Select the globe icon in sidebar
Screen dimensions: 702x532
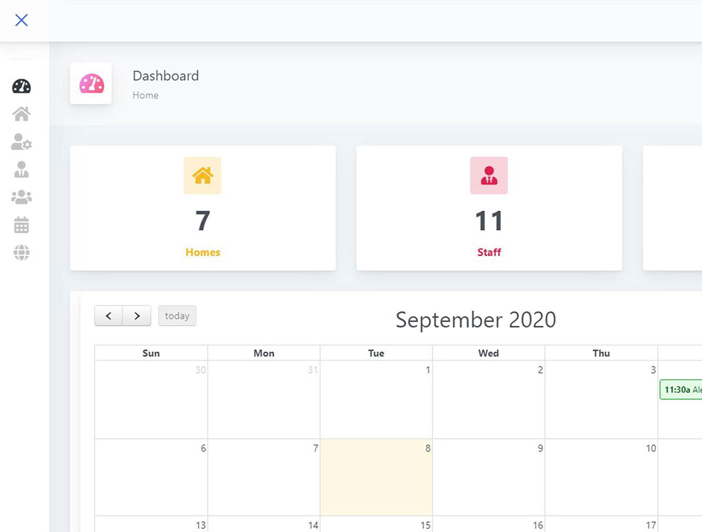click(21, 252)
